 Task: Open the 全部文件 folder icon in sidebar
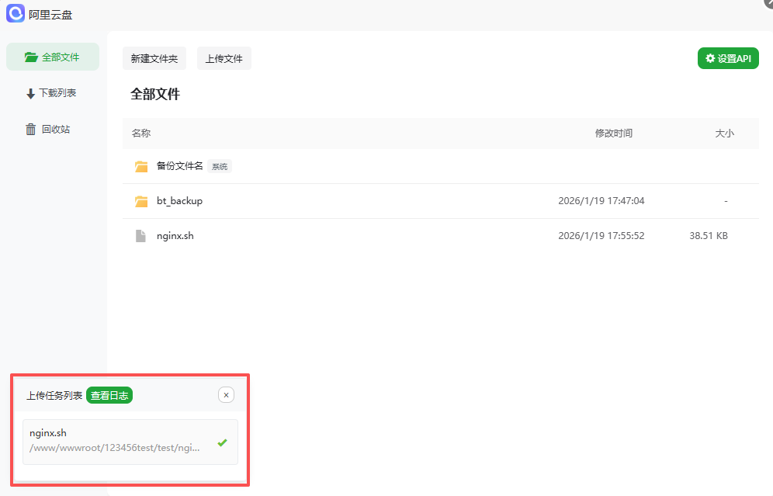(31, 56)
